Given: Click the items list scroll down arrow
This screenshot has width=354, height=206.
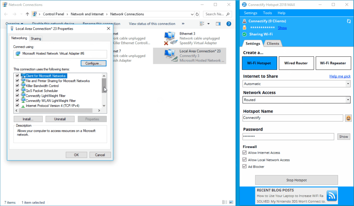Looking at the screenshot, I should 104,106.
